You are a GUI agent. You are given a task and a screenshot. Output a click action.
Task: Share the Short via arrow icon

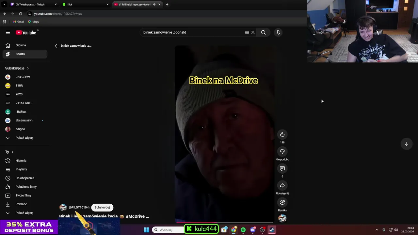click(x=282, y=185)
